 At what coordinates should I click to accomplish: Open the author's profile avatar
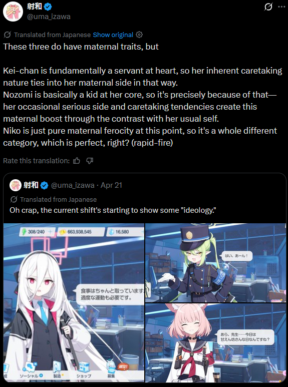(13, 12)
